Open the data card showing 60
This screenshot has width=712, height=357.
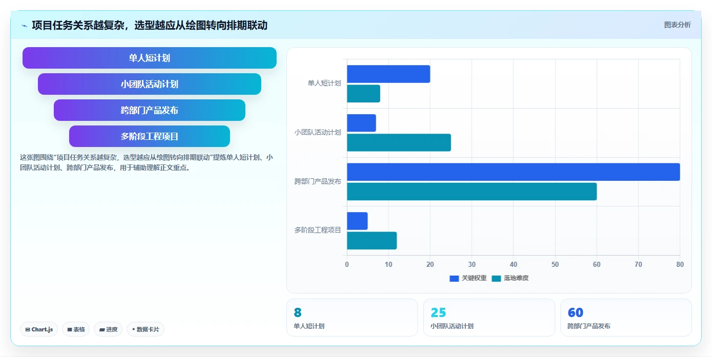click(626, 318)
